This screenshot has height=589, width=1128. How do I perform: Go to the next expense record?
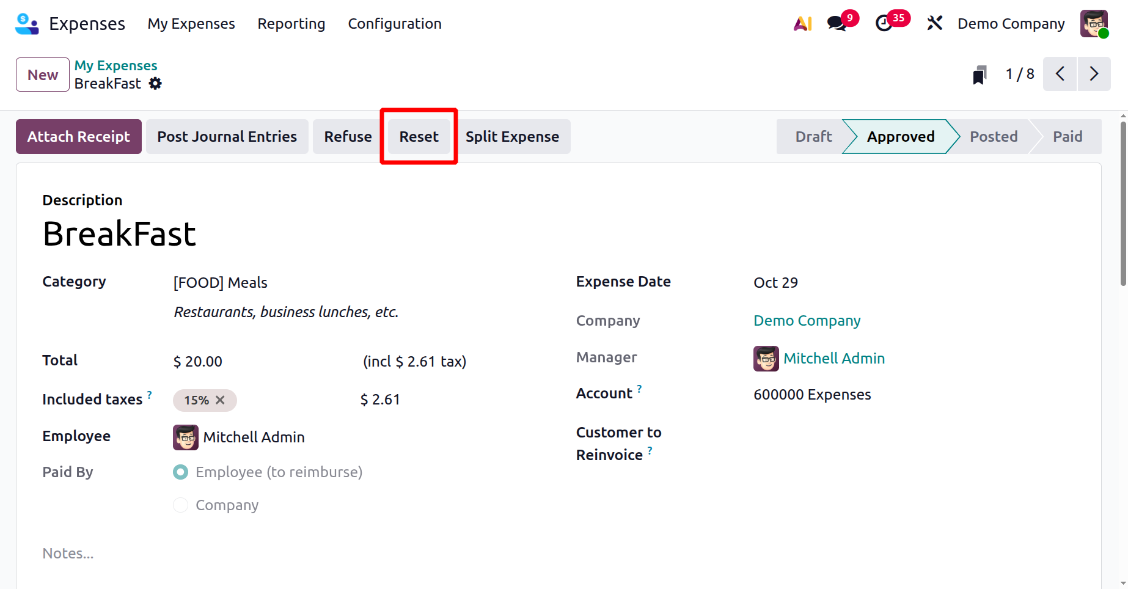[x=1094, y=74]
